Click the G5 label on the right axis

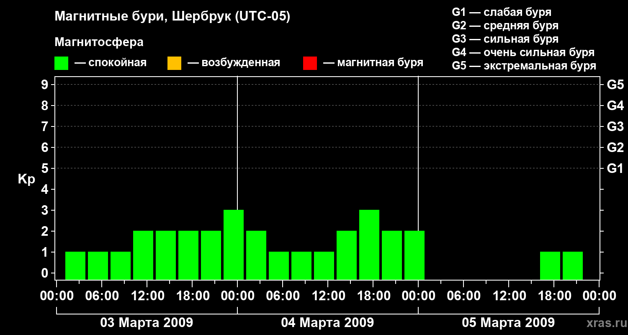pos(615,85)
